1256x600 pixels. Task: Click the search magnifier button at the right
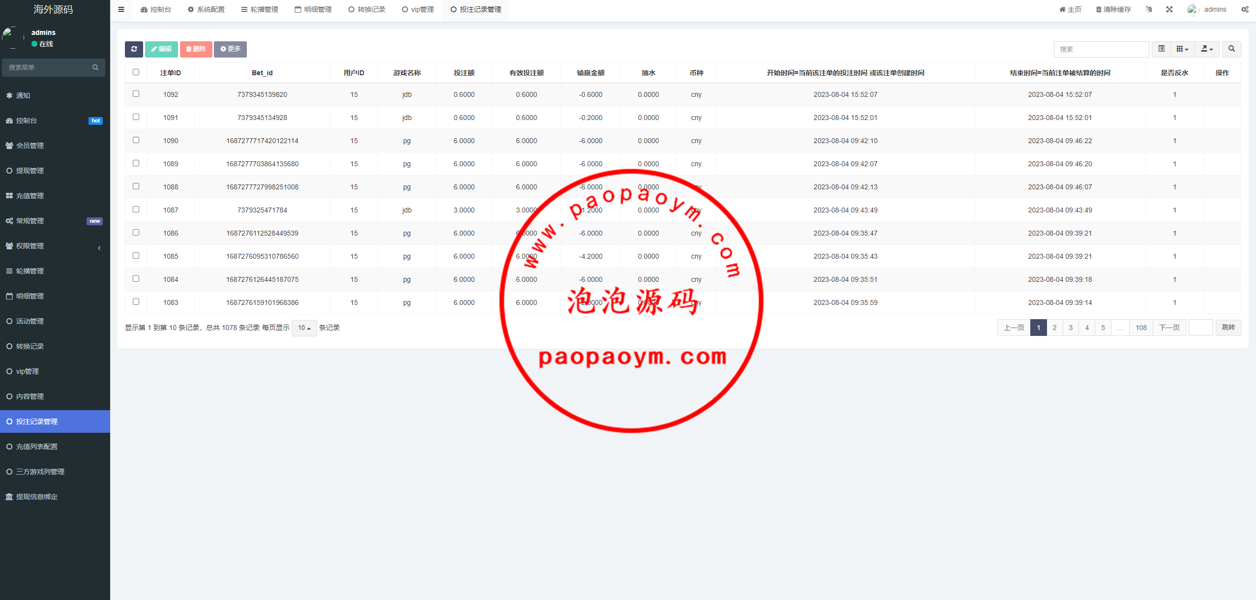click(x=1231, y=49)
